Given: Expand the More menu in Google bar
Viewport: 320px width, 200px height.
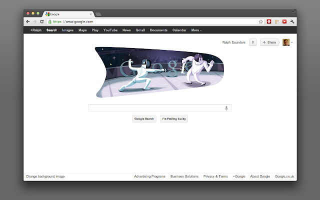Looking at the screenshot, I should [196, 30].
